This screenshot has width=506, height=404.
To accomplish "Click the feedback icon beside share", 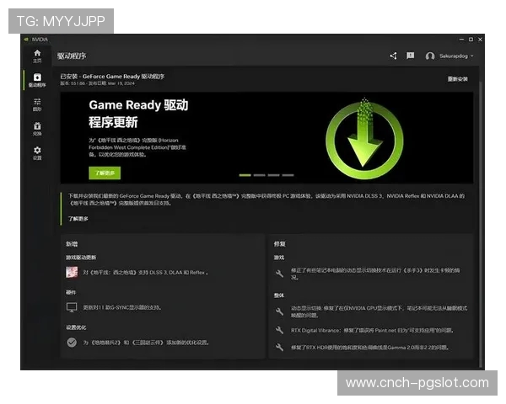I will pos(411,56).
